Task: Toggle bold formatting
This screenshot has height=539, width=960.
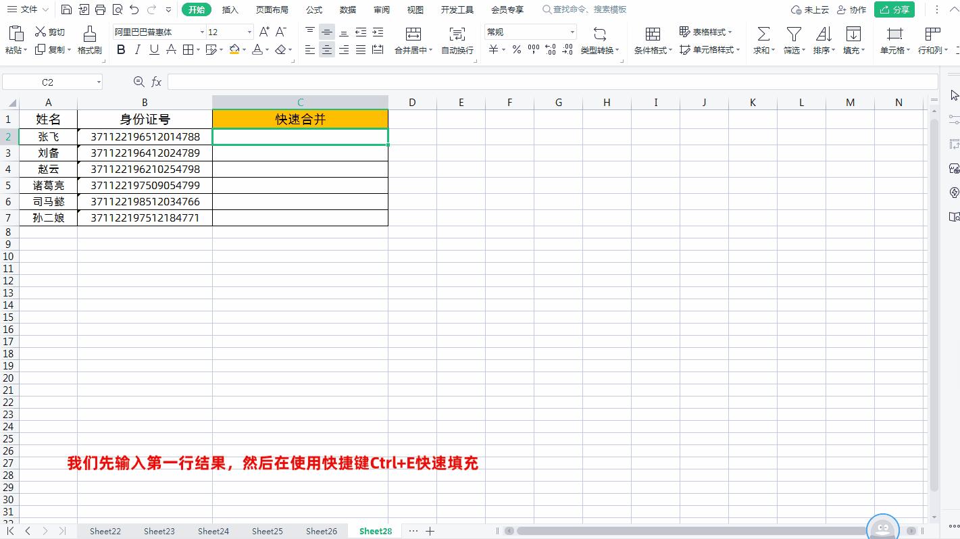Action: [121, 49]
